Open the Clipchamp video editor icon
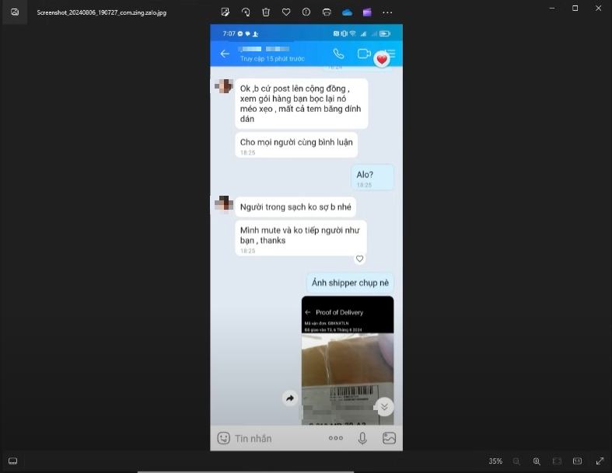Screen dimensions: 612x473 367,12
